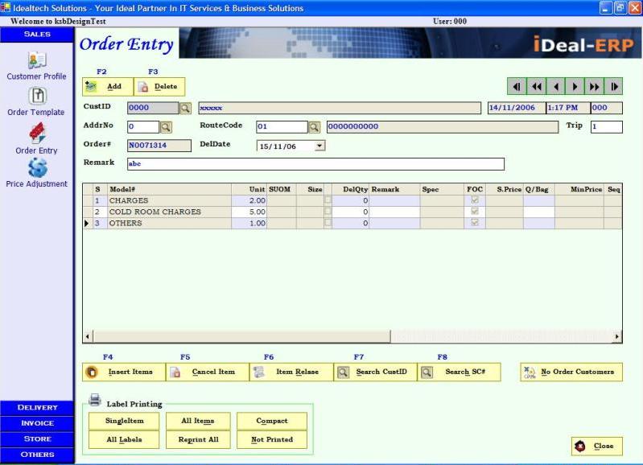Viewport: 643px width, 465px height.
Task: Go to the previous record
Action: [555, 87]
